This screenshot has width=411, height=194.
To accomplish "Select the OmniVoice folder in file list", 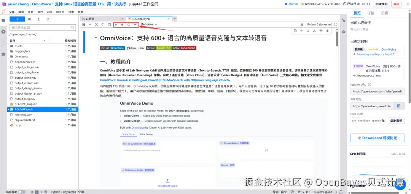I will [43, 56].
